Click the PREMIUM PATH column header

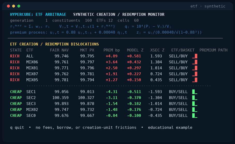(x=214, y=50)
